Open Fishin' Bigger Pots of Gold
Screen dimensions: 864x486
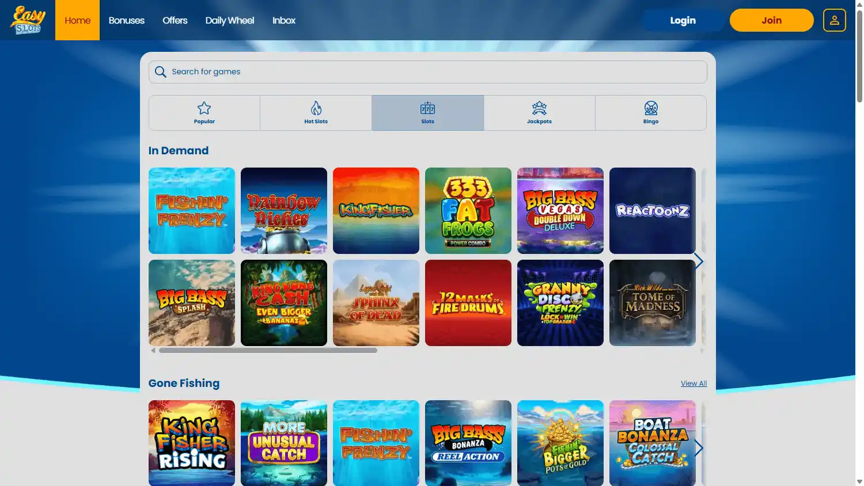(560, 443)
